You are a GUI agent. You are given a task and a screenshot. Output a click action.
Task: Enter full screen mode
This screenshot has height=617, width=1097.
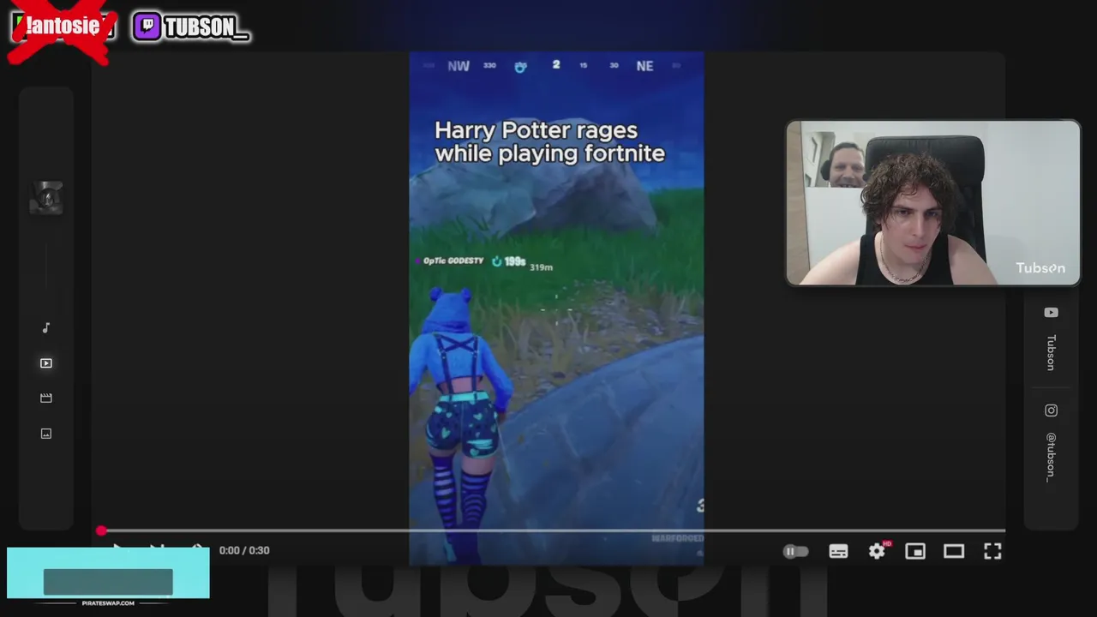(x=992, y=552)
